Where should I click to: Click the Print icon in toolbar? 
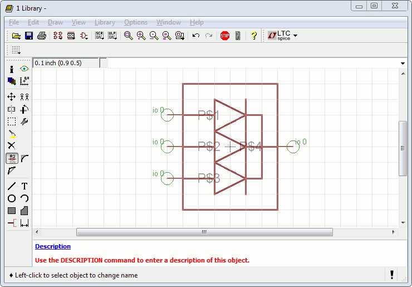tap(41, 36)
